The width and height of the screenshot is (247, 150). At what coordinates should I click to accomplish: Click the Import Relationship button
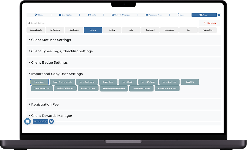click(x=87, y=82)
